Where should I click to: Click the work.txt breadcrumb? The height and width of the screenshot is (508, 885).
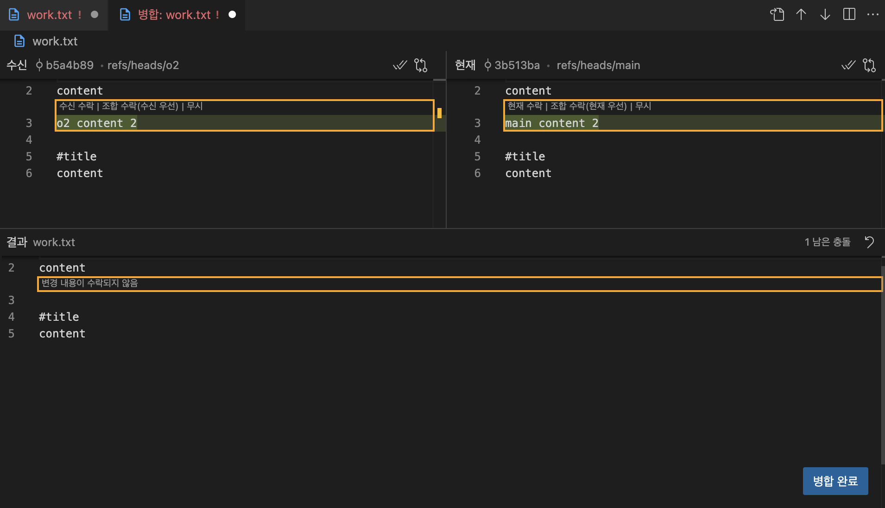point(55,41)
